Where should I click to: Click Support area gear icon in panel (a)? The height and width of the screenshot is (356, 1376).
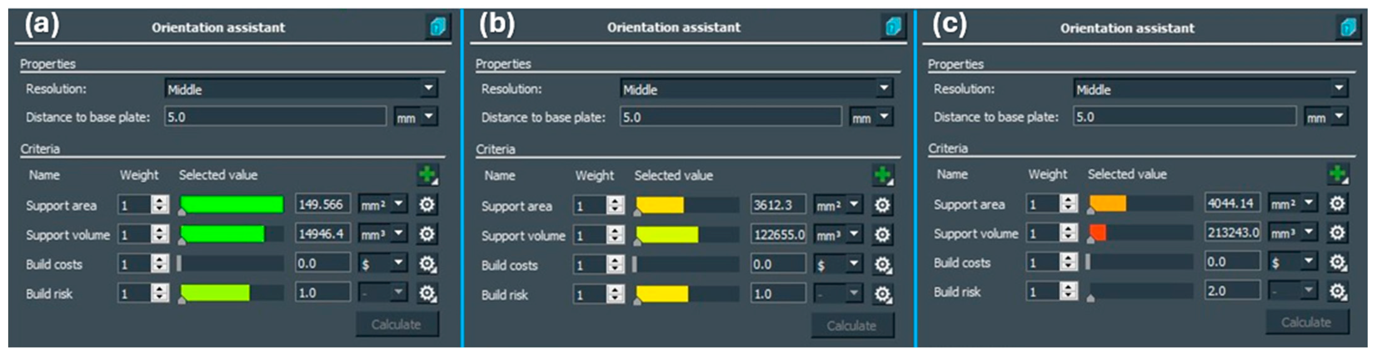tap(427, 205)
